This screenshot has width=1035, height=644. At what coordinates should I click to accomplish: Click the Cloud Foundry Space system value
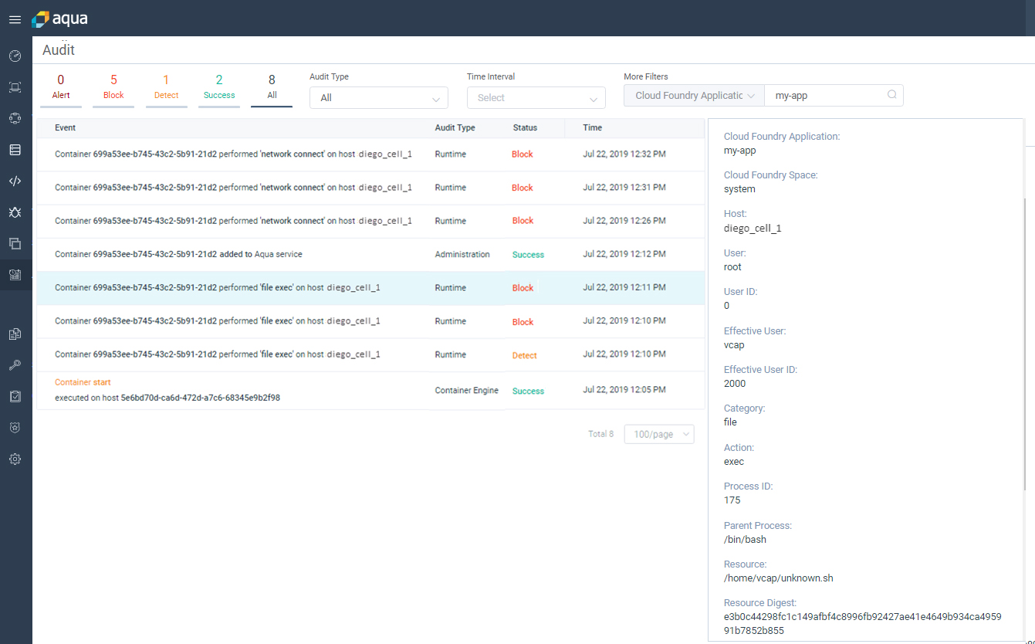[x=739, y=189]
